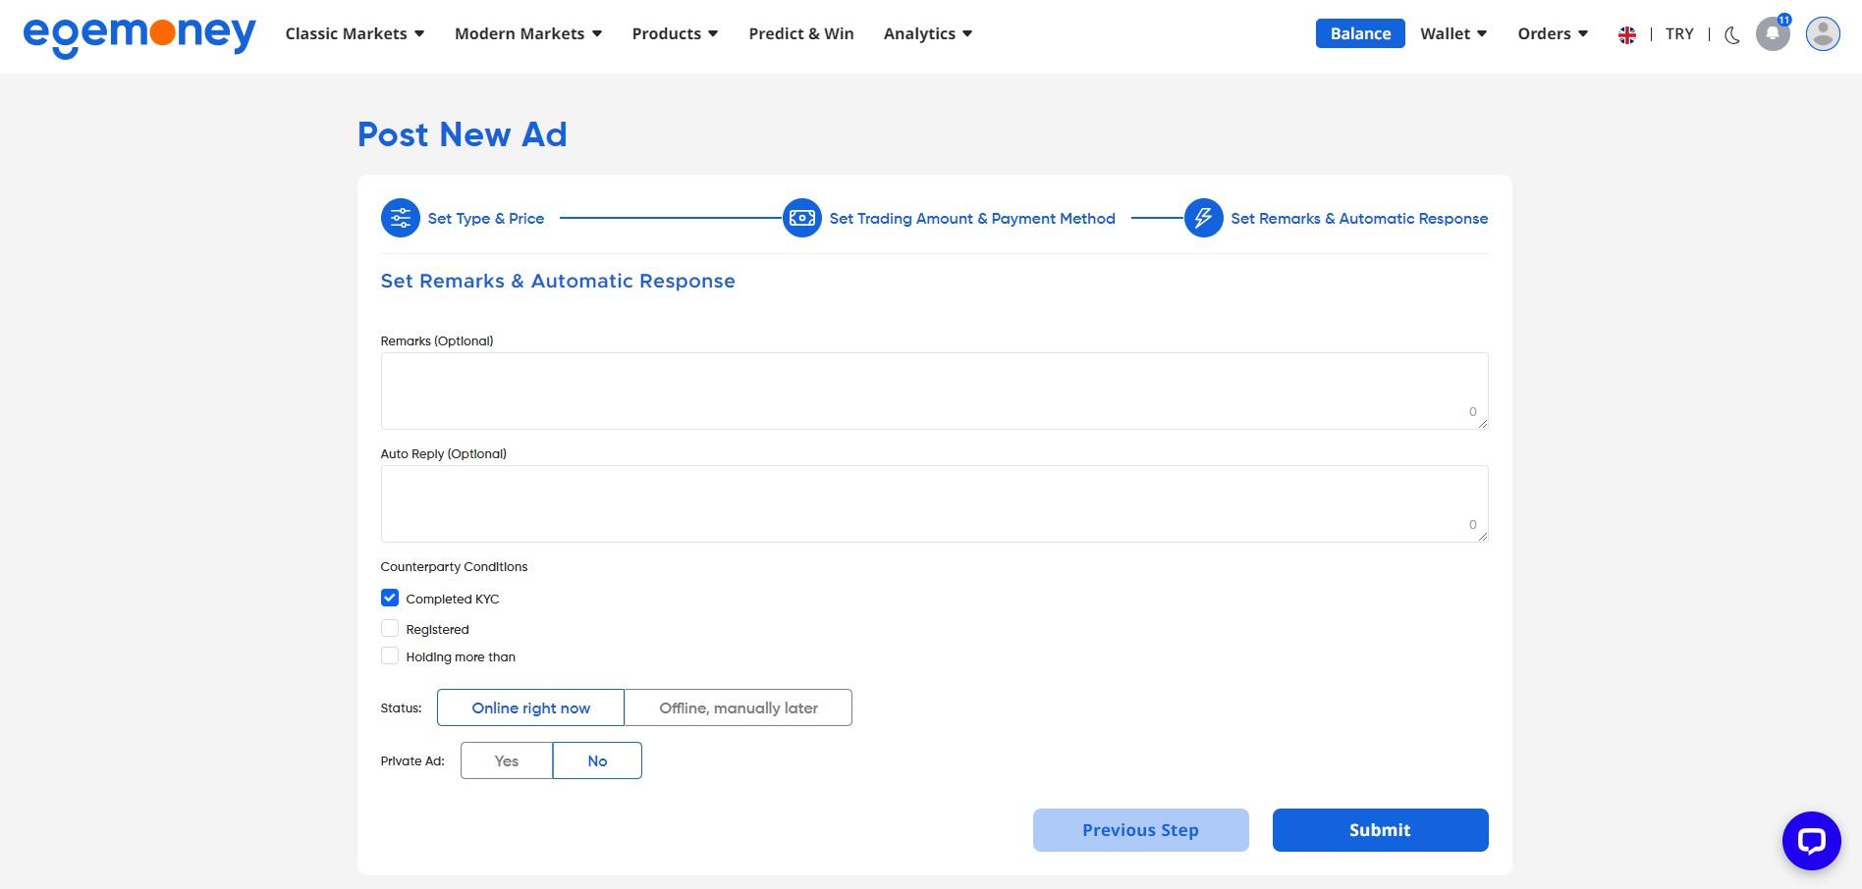The image size is (1862, 889).
Task: Go back with Previous Step button
Action: [x=1140, y=829]
